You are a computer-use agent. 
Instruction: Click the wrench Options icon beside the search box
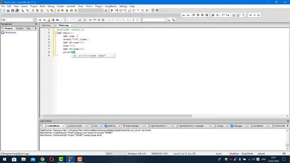pyautogui.click(x=173, y=20)
